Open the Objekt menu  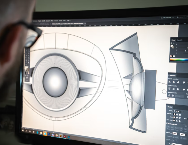point(39,21)
